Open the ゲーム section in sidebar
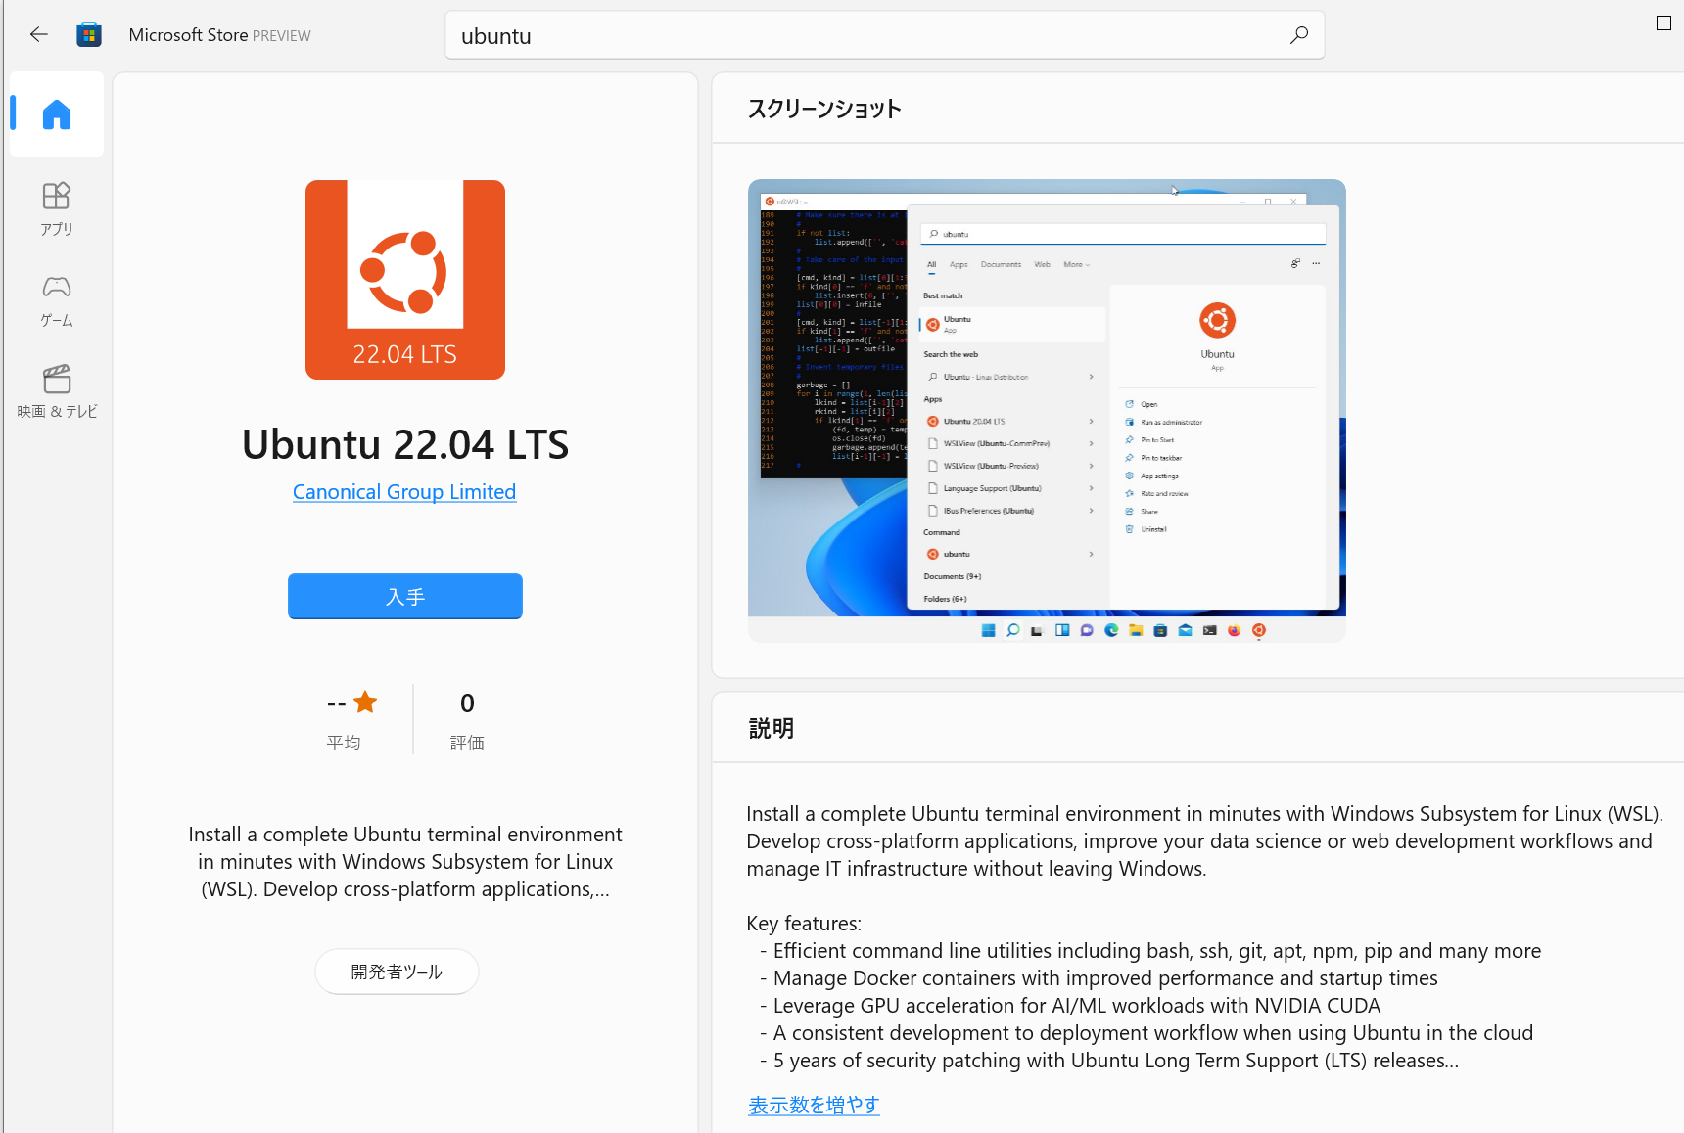This screenshot has height=1133, width=1684. (x=57, y=300)
